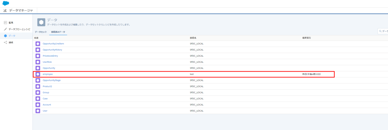Click SFDC_LOCAL in the Case row

click(x=197, y=98)
